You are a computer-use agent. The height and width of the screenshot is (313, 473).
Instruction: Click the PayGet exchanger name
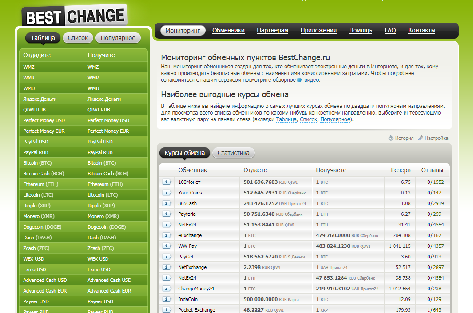point(186,257)
